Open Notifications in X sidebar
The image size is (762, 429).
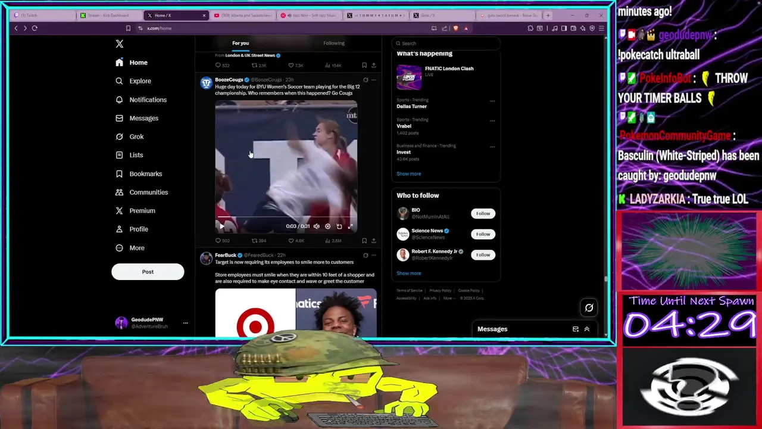(141, 100)
